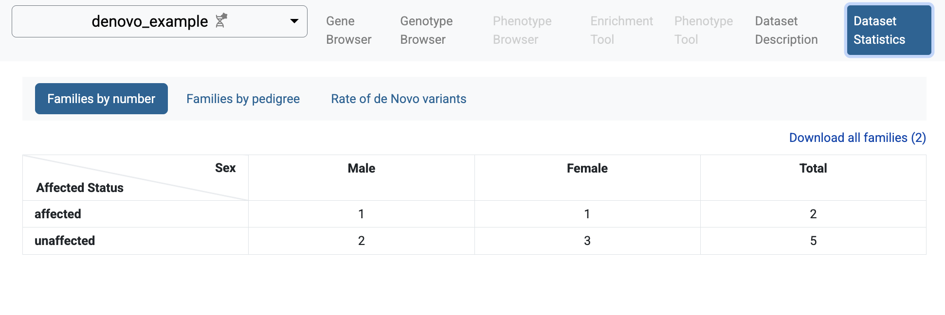Image resolution: width=945 pixels, height=315 pixels.
Task: Open the Rate of de Novo variants tab
Action: click(x=398, y=99)
